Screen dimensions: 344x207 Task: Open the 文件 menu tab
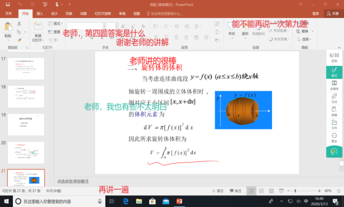point(9,14)
